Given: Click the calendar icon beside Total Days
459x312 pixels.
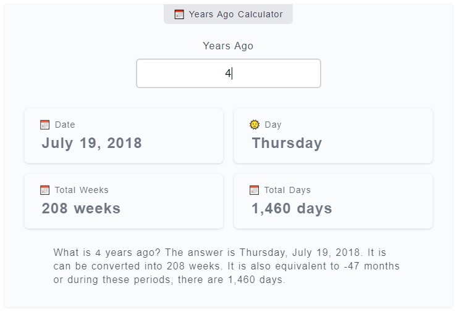Looking at the screenshot, I should pyautogui.click(x=254, y=190).
